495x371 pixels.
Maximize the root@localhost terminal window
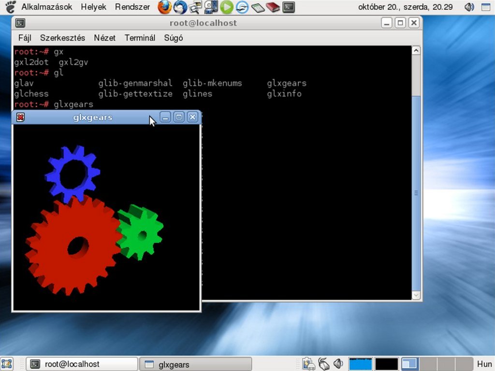tap(400, 23)
